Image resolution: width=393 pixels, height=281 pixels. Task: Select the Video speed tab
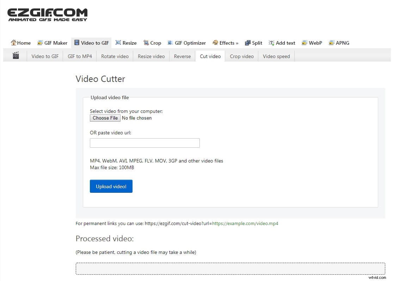(276, 56)
